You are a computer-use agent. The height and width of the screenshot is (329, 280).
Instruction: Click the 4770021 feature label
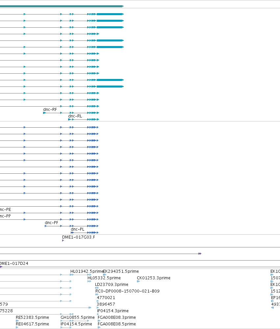tap(106, 297)
